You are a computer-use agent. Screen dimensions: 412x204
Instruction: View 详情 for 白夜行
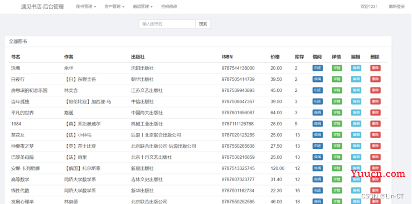click(x=337, y=79)
